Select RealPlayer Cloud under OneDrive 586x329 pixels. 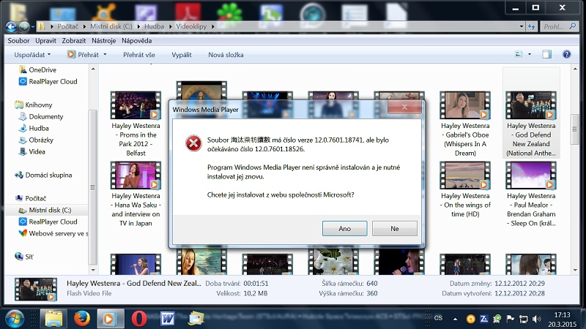coord(48,81)
